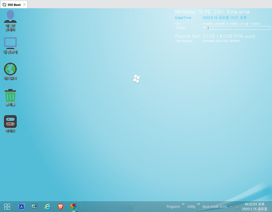Open the 내 컴퓨터 desktop icon
The height and width of the screenshot is (212, 272).
coord(11,45)
